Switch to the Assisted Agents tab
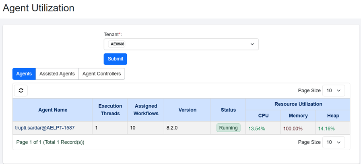 [57, 74]
